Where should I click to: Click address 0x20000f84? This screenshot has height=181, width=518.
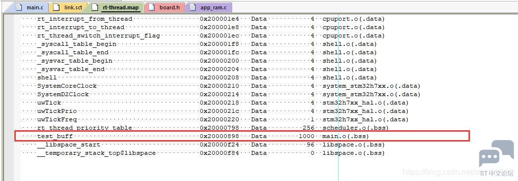(x=219, y=153)
